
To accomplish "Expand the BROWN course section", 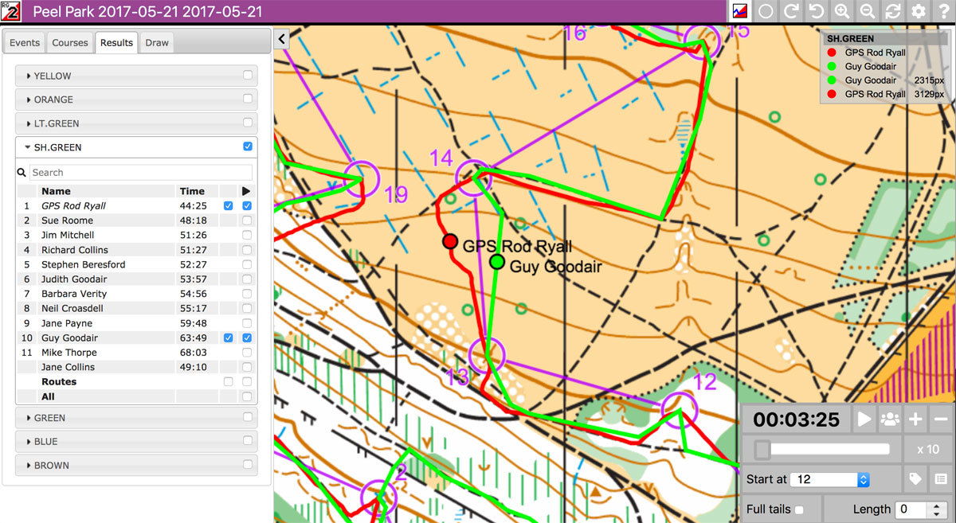I will pos(52,465).
